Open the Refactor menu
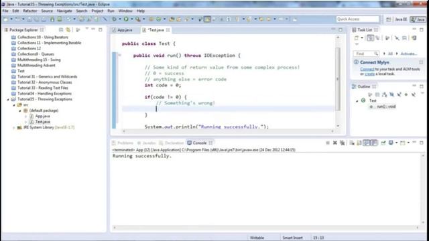This screenshot has height=241, width=429. click(29, 11)
